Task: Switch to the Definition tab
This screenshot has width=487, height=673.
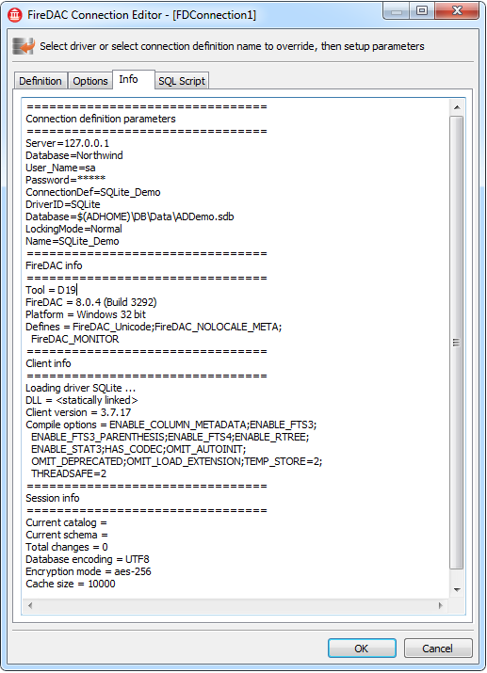Action: pos(41,81)
